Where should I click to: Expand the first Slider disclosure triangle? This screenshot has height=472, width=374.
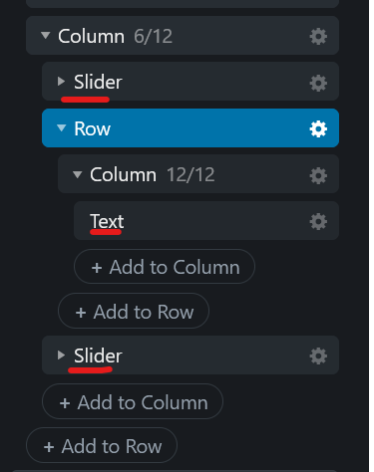pos(61,82)
